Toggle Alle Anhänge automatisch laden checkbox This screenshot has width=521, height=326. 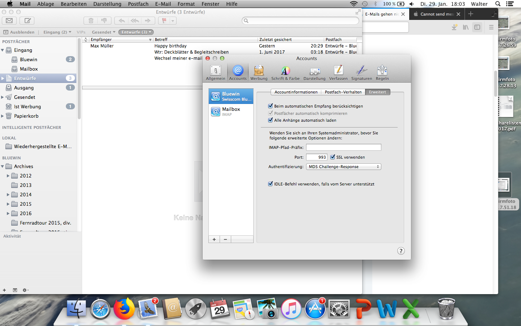point(270,120)
